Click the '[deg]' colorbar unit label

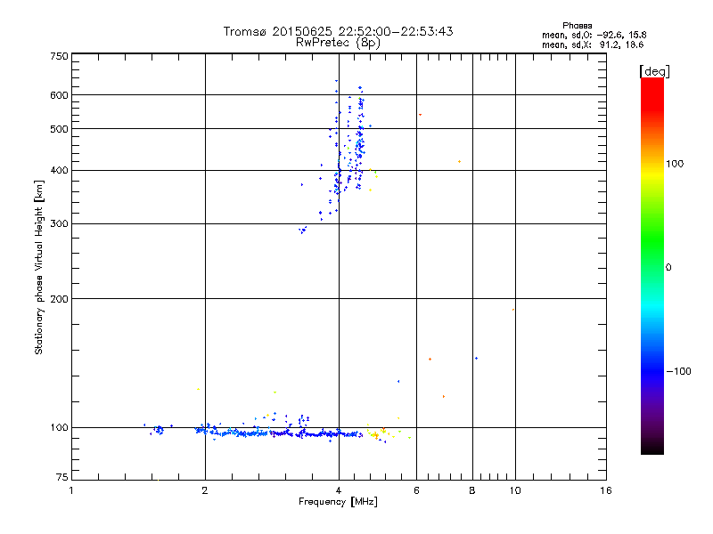(654, 71)
